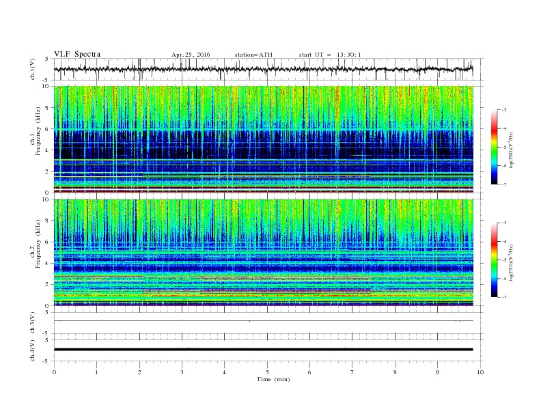Click the ch.1 spectrogram color scale bar
This screenshot has height=418, width=541.
point(494,147)
